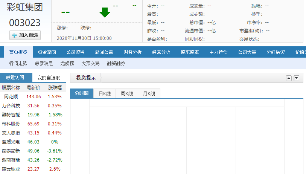Go to 龙虎榜 sub-section
This screenshot has height=174, width=306.
(67, 63)
